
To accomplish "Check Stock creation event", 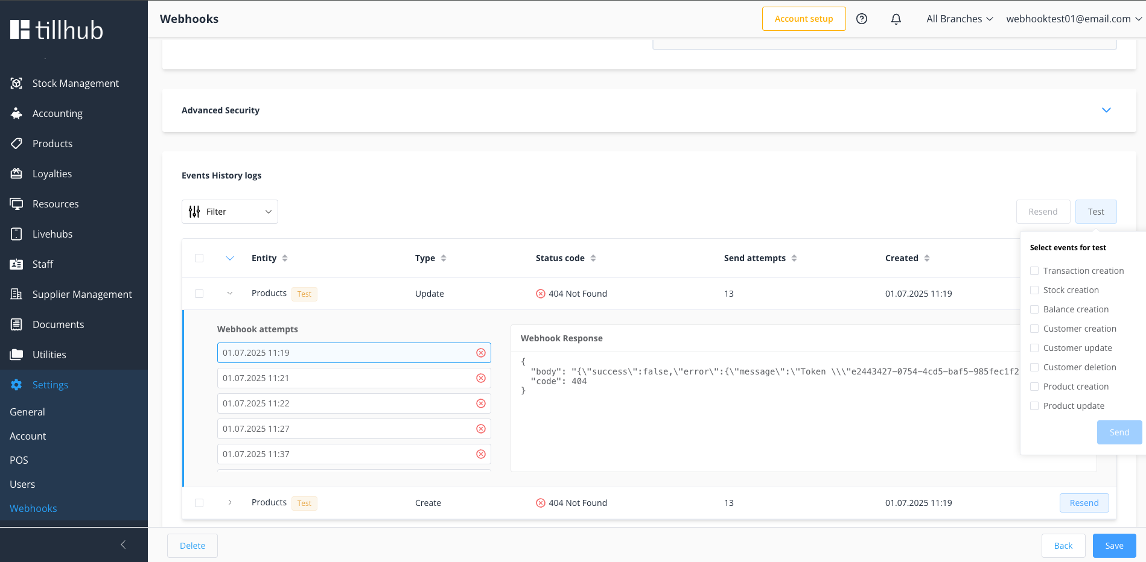I will tap(1034, 290).
